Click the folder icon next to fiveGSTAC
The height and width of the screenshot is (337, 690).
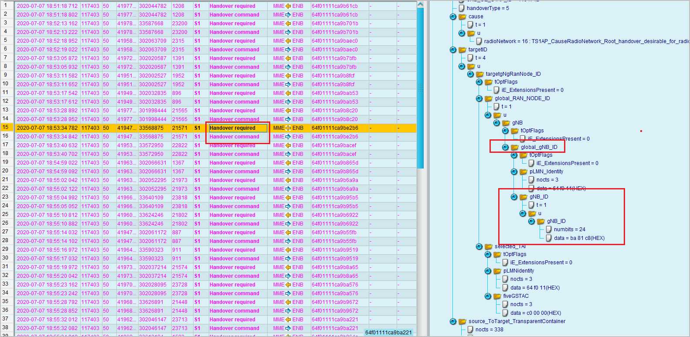pos(497,296)
